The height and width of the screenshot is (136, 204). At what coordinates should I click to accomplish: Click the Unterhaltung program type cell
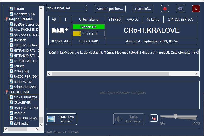tap(89, 20)
